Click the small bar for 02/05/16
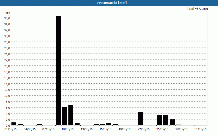This screenshot has width=218, height=136. point(20,125)
